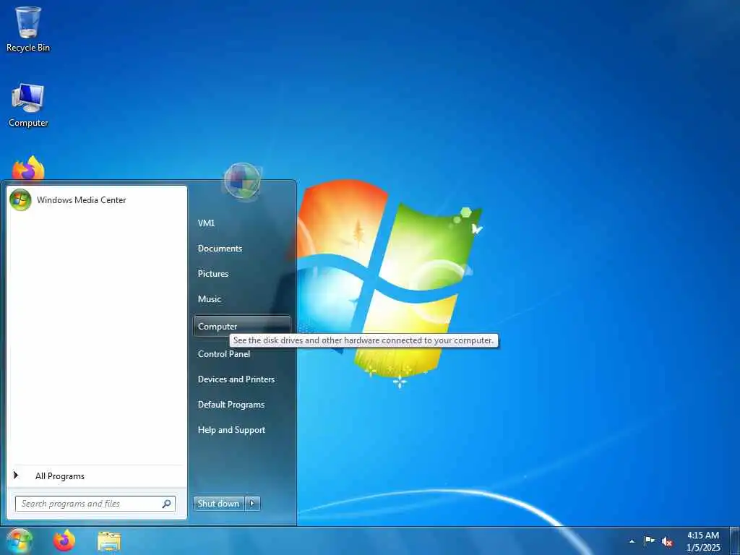Launch Windows Media Center from Start menu
Image resolution: width=740 pixels, height=555 pixels.
(x=97, y=200)
